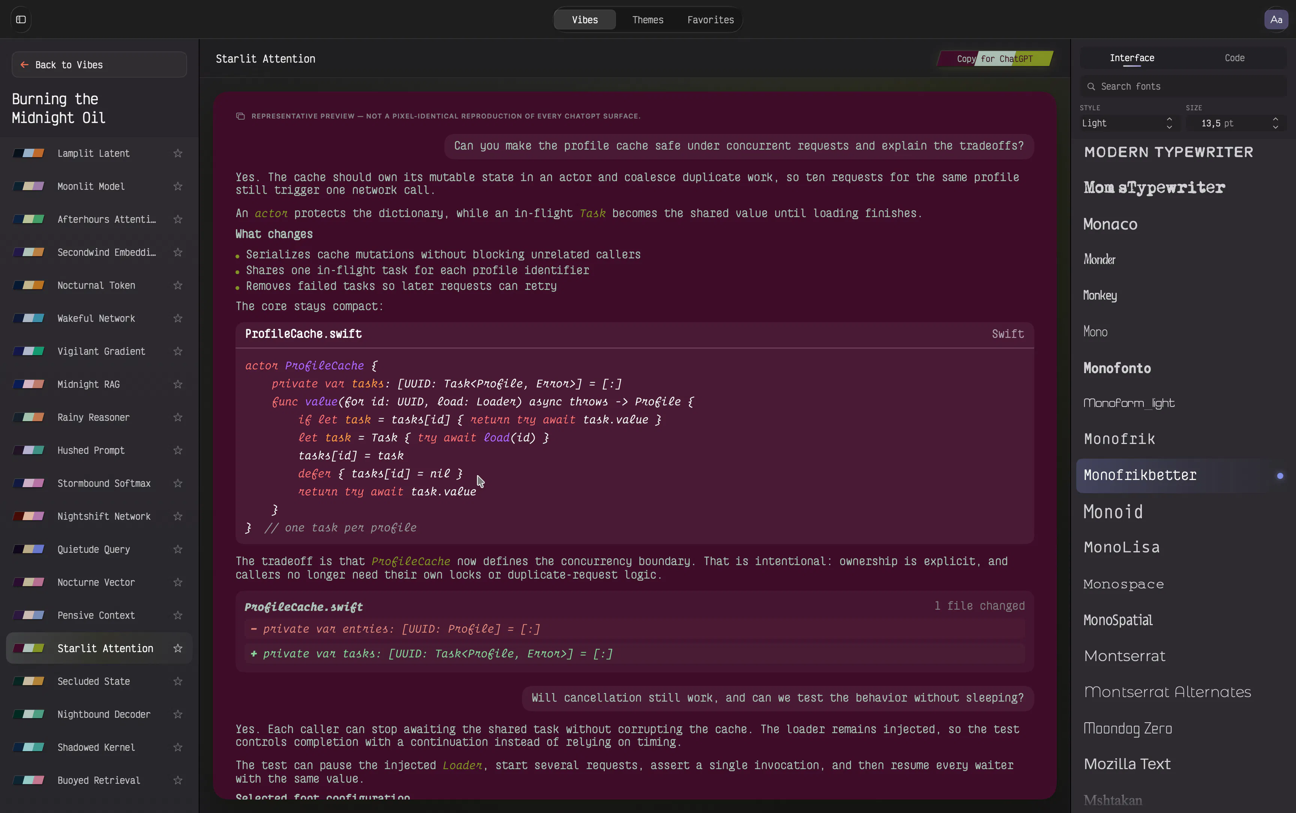Star the Nightshift Network vibe
Viewport: 1296px width, 813px height.
pos(178,516)
